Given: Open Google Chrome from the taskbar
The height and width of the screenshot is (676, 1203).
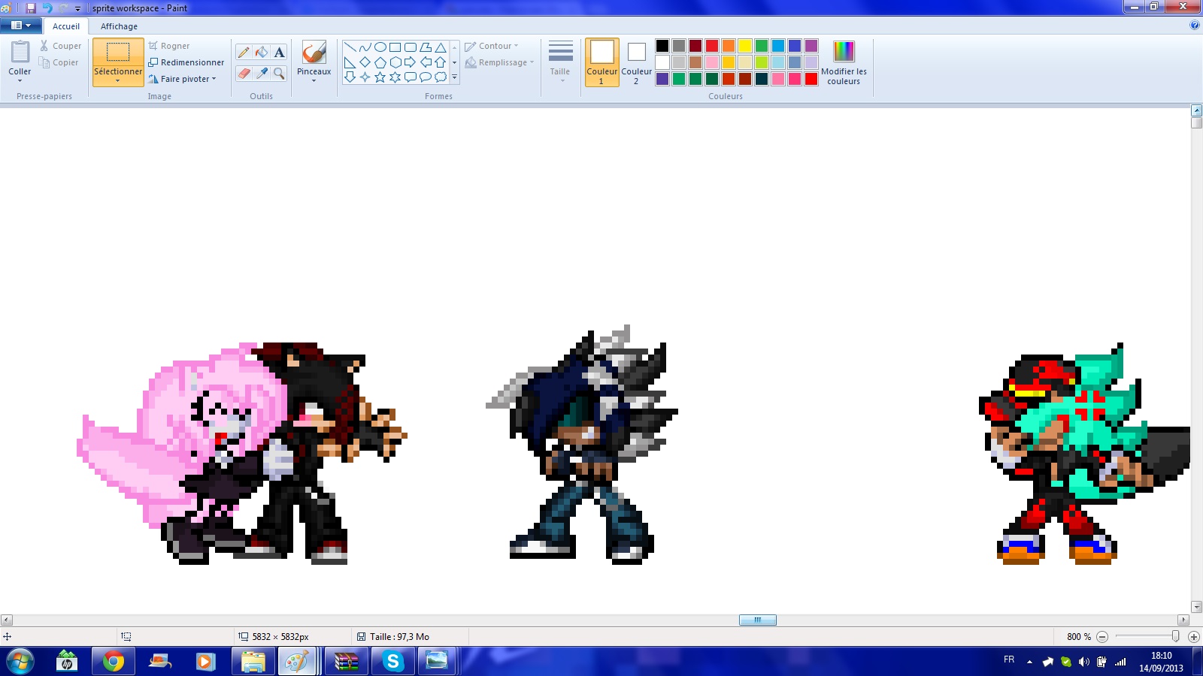Looking at the screenshot, I should point(114,662).
